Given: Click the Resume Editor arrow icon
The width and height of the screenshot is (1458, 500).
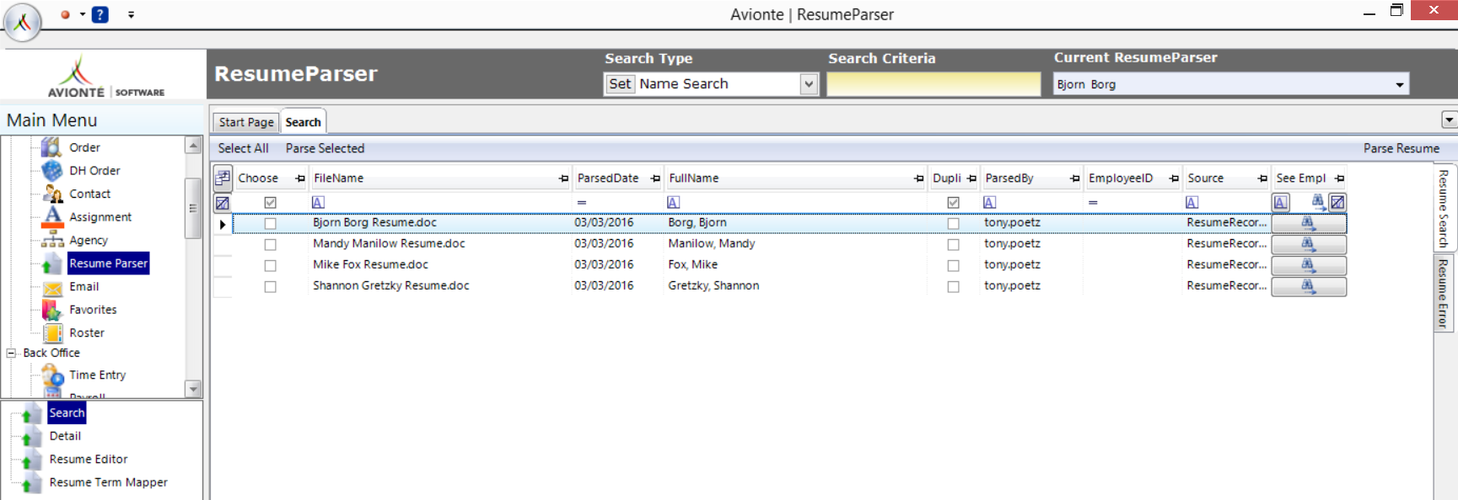Looking at the screenshot, I should tap(31, 460).
